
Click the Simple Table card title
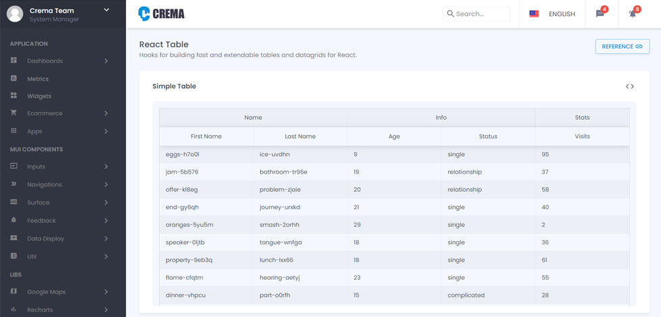coord(174,86)
